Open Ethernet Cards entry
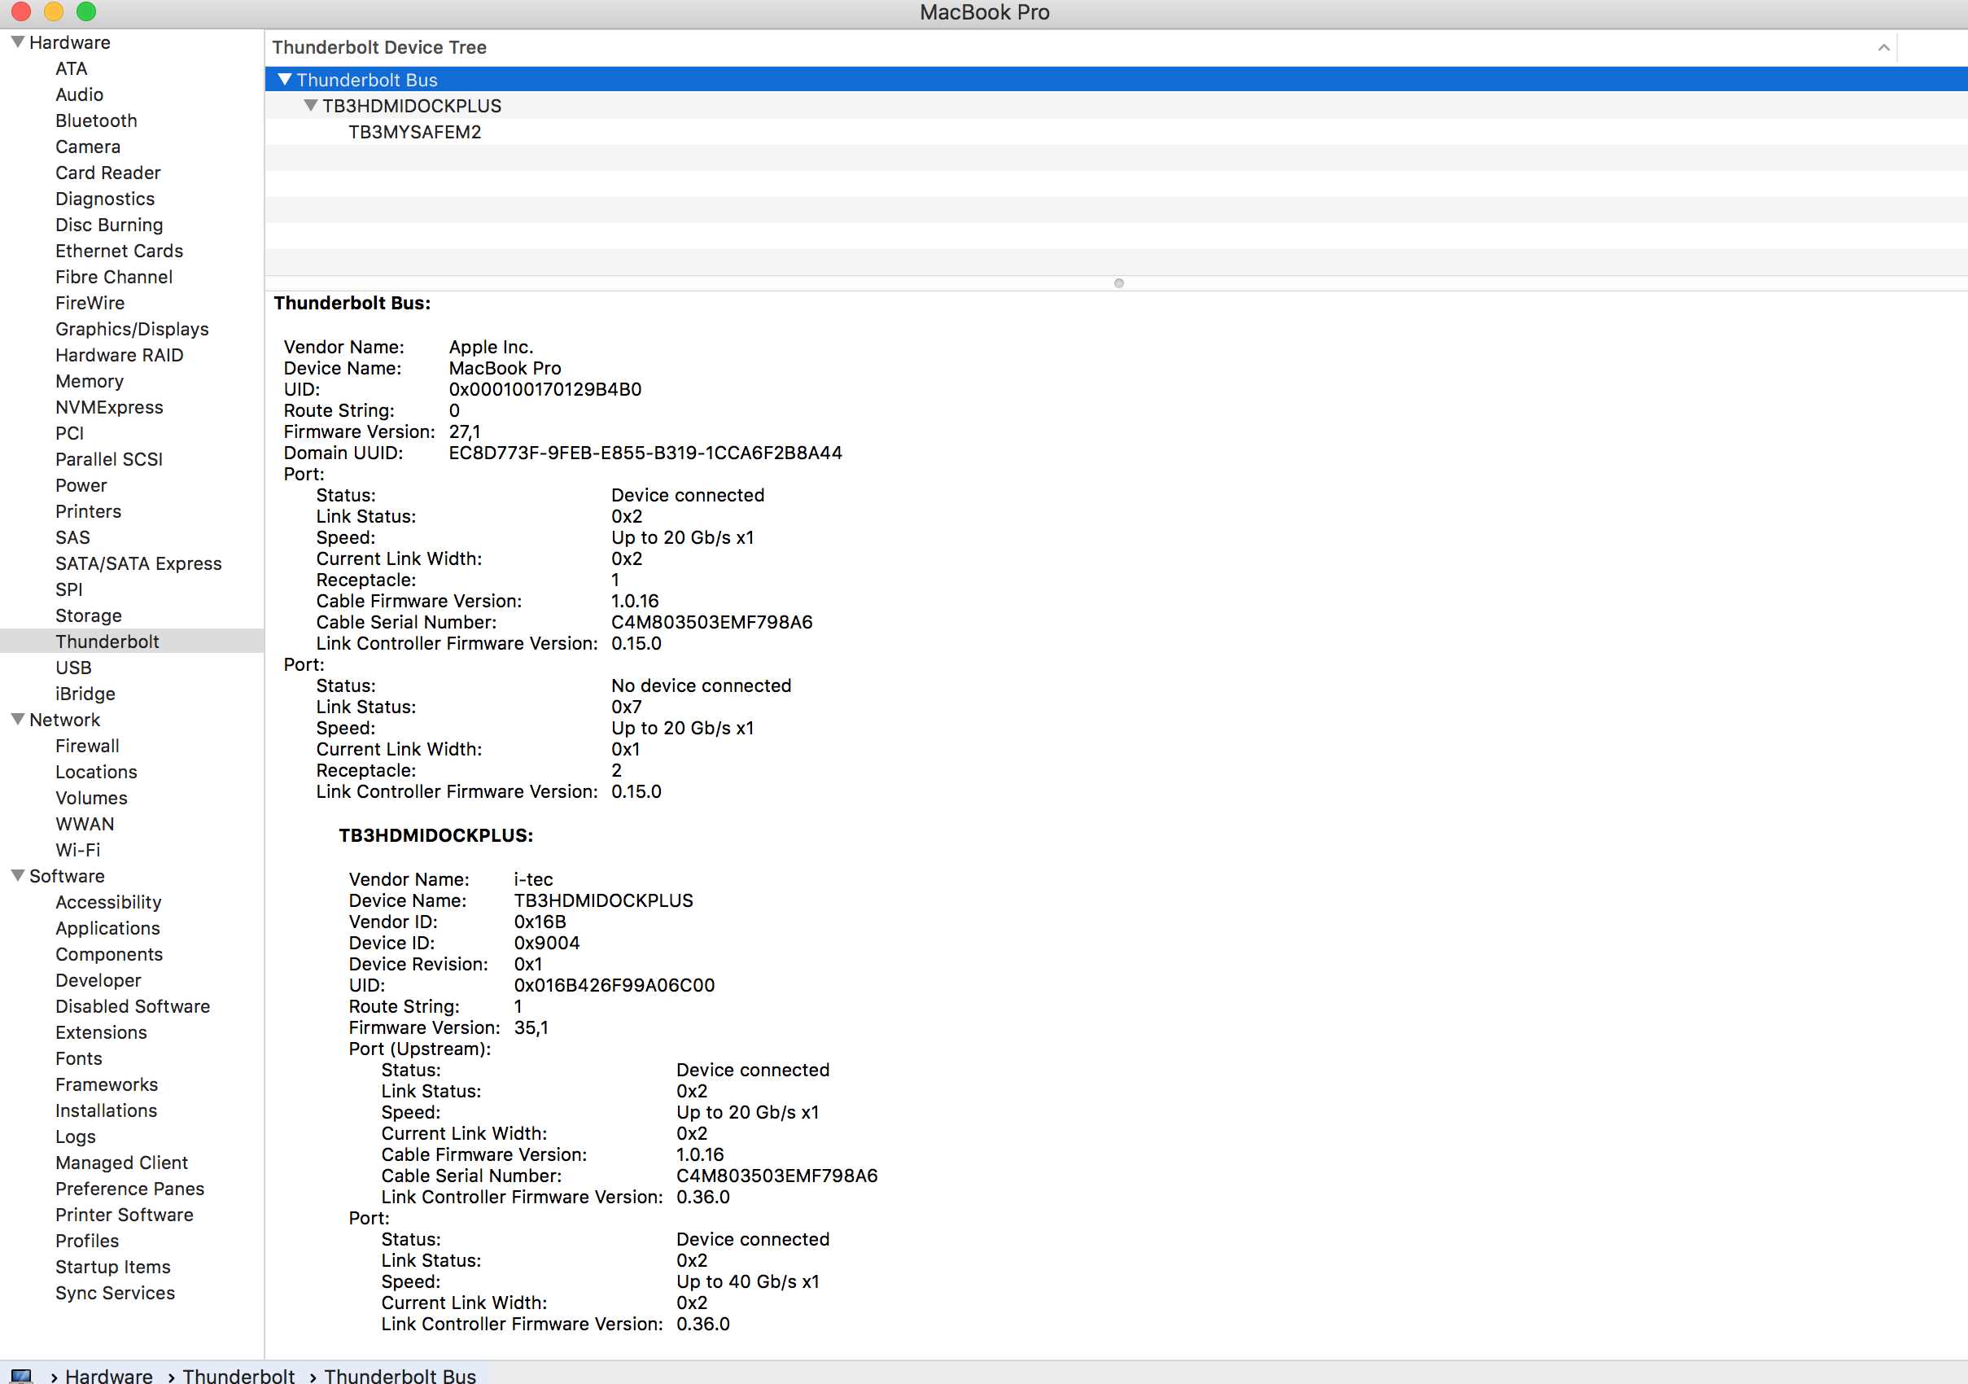 point(119,251)
